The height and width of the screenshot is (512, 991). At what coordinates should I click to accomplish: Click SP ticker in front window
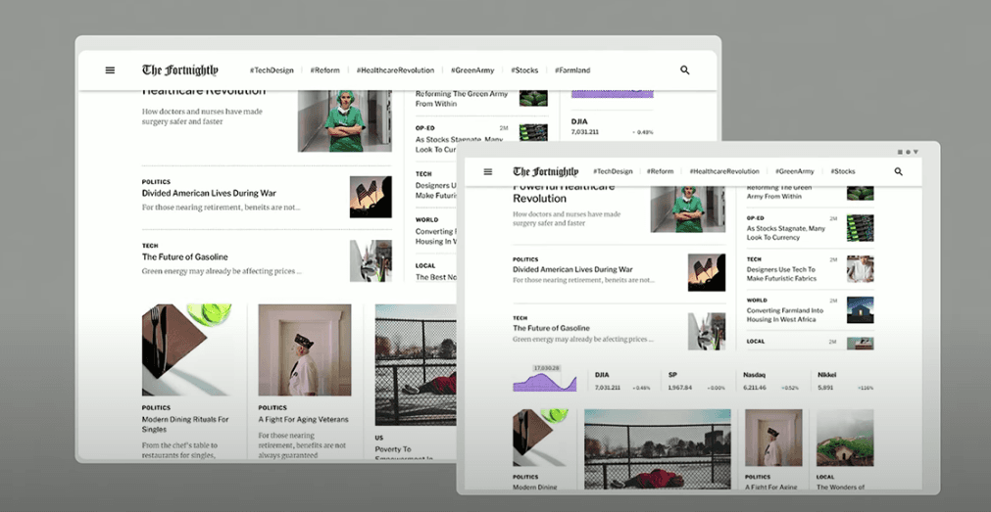697,381
